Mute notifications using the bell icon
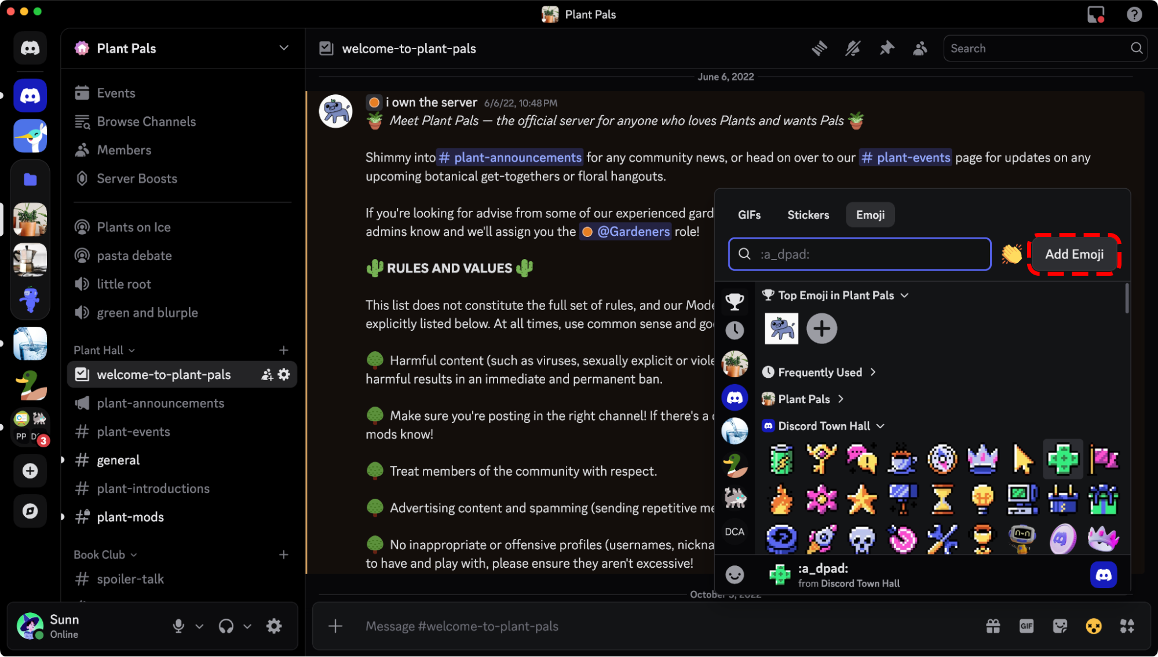 (x=853, y=48)
